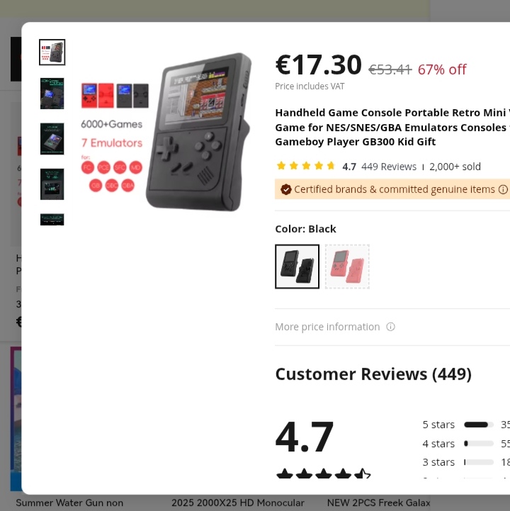Open the fourth product thumbnail image

click(52, 184)
